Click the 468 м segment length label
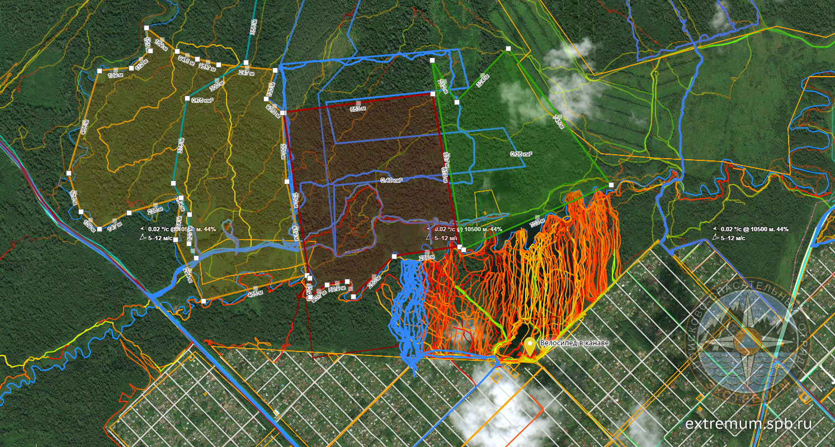835x447 pixels. [x=84, y=128]
